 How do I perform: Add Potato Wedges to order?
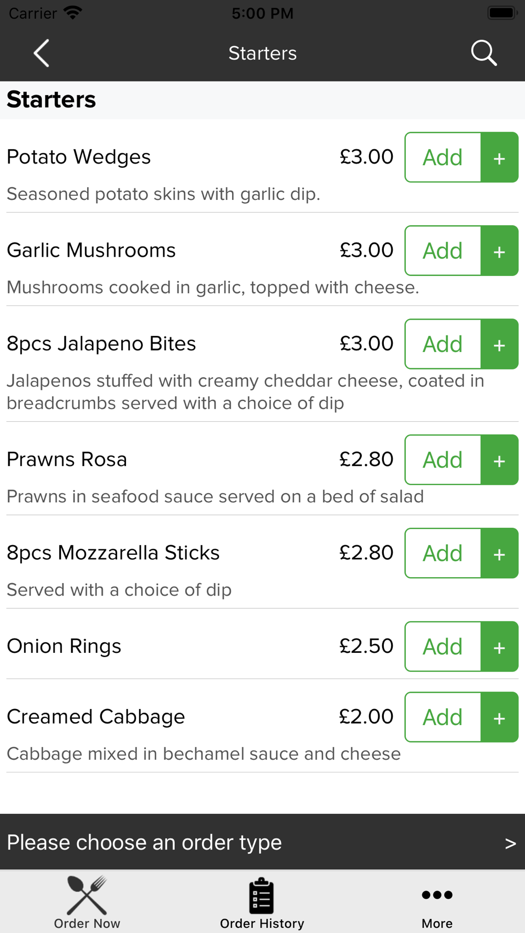443,157
